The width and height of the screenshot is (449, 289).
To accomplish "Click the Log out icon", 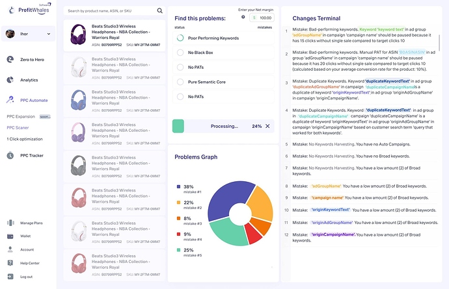I will tap(10, 277).
